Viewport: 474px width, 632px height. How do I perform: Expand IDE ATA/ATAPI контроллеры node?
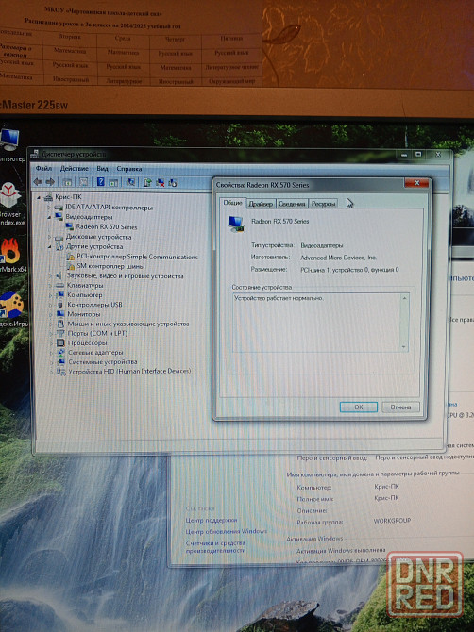point(49,208)
